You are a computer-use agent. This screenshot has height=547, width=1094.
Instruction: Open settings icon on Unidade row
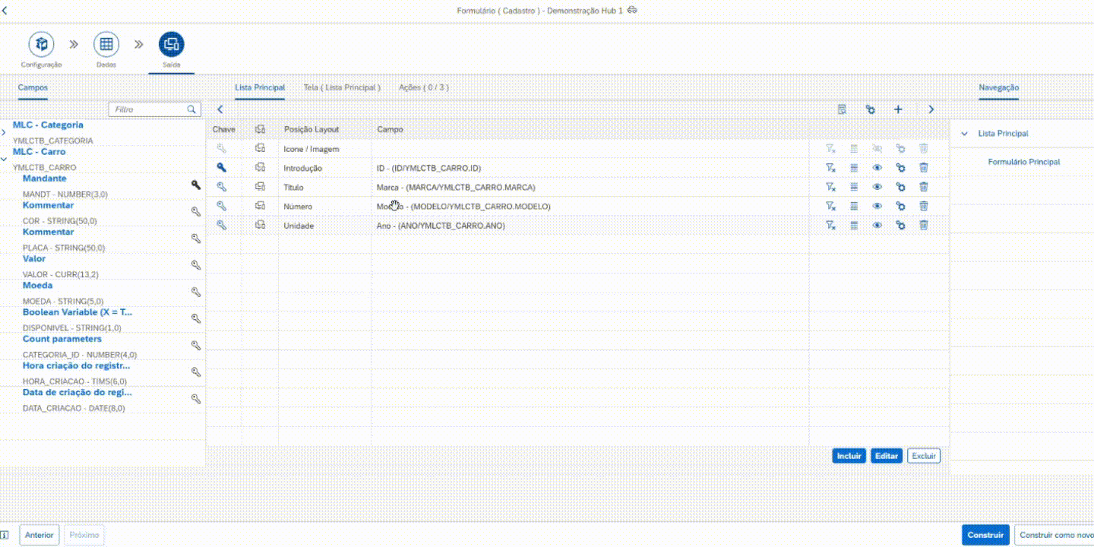click(x=900, y=225)
